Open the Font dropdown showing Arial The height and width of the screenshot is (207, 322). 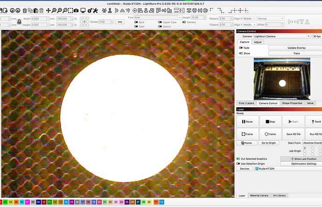pos(158,17)
